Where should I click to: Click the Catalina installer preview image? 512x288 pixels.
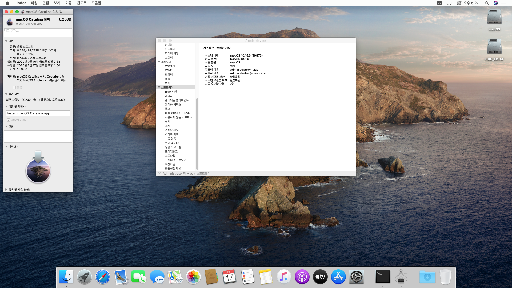[38, 167]
